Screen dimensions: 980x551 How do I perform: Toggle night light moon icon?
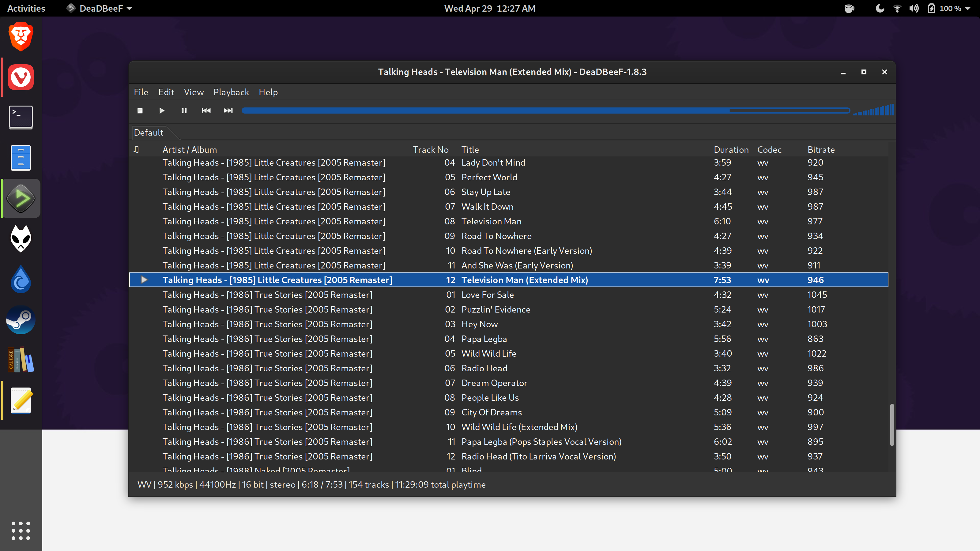tap(880, 8)
